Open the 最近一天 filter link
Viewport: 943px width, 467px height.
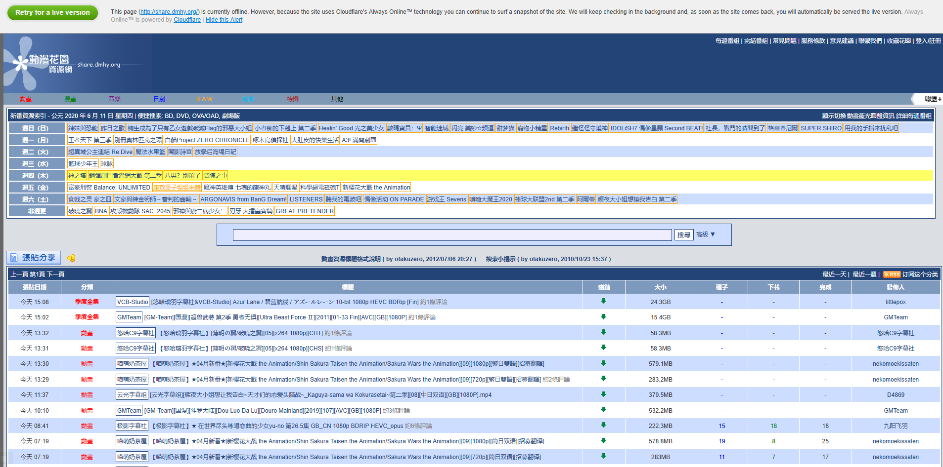coord(835,274)
